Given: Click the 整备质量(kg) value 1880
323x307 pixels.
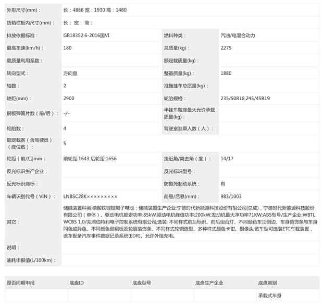Looking at the screenshot, I should coord(227,73).
